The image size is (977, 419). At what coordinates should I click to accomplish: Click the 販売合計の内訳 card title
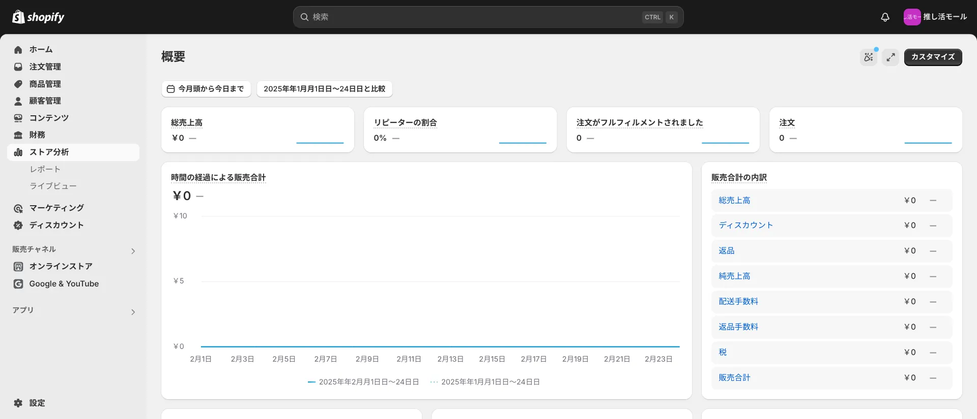point(739,177)
